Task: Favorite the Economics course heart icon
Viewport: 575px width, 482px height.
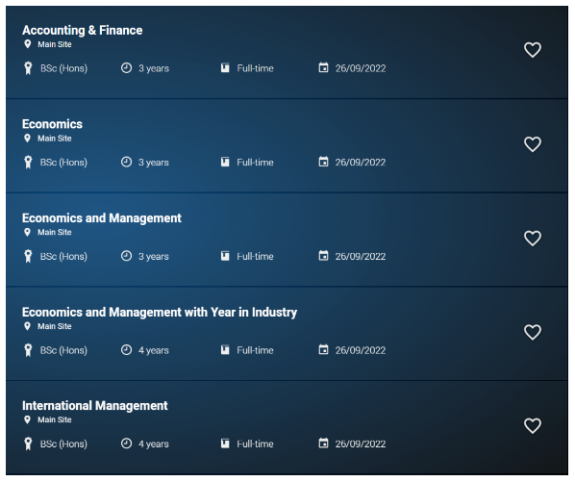Action: click(533, 144)
